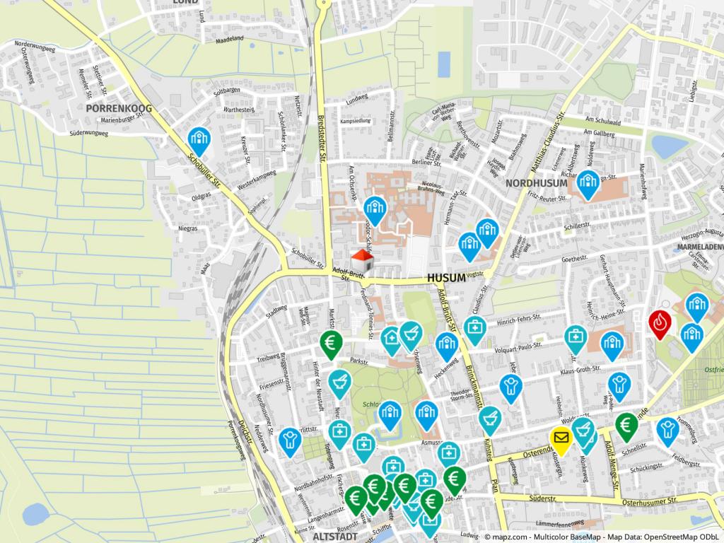The image size is (724, 543).
Task: Select the red flame fire station marker
Action: click(660, 322)
